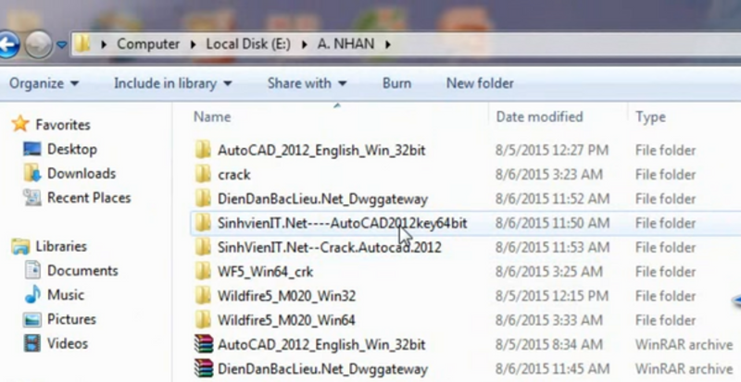The width and height of the screenshot is (741, 382).
Task: Sort by the Type column header
Action: coord(650,117)
